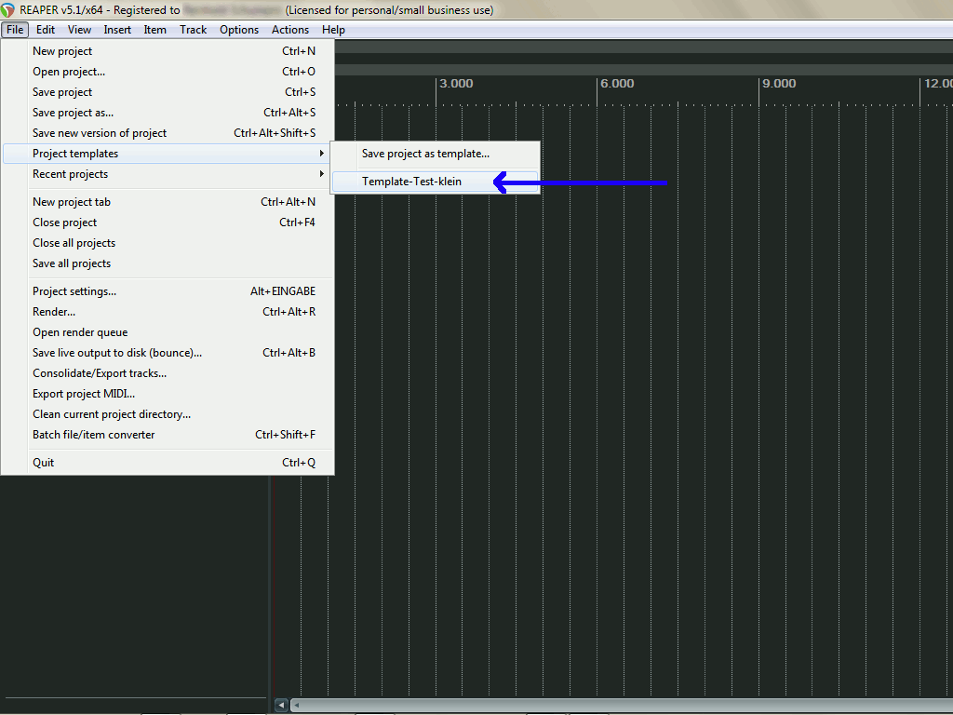Image resolution: width=953 pixels, height=715 pixels.
Task: Open the Options menu
Action: click(239, 30)
